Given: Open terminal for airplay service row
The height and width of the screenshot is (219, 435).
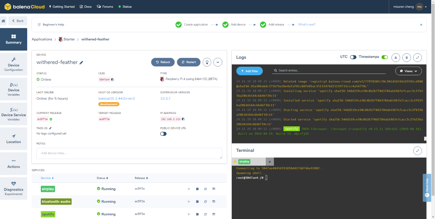Looking at the screenshot, I should (x=214, y=189).
